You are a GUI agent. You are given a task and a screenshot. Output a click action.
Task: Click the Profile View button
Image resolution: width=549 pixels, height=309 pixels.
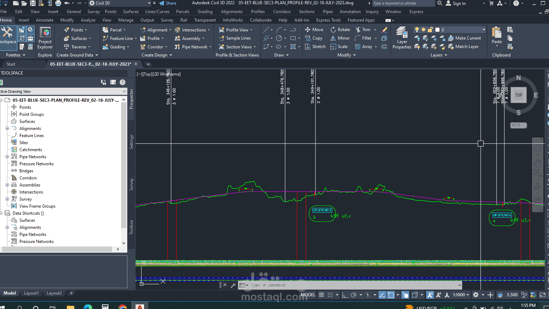tap(235, 30)
